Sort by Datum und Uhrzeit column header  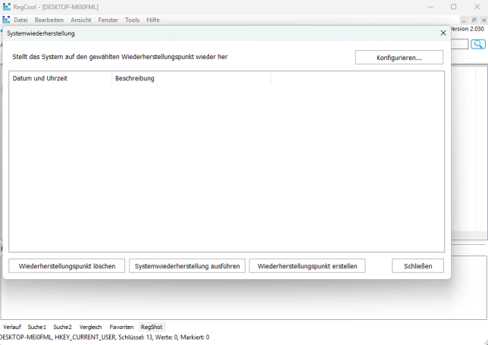(x=60, y=78)
